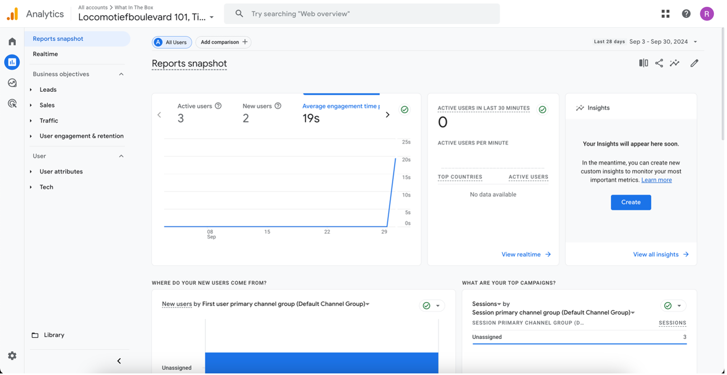Click the Google apps grid icon
This screenshot has height=375, width=727.
click(666, 14)
